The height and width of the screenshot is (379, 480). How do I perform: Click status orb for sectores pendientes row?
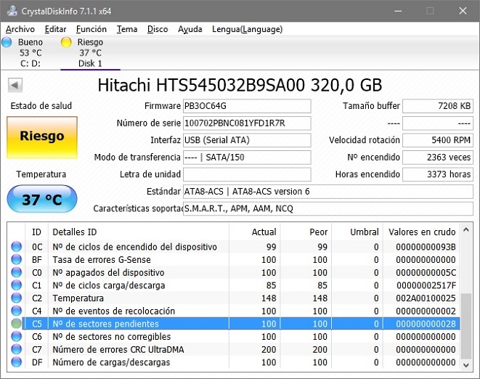click(17, 324)
